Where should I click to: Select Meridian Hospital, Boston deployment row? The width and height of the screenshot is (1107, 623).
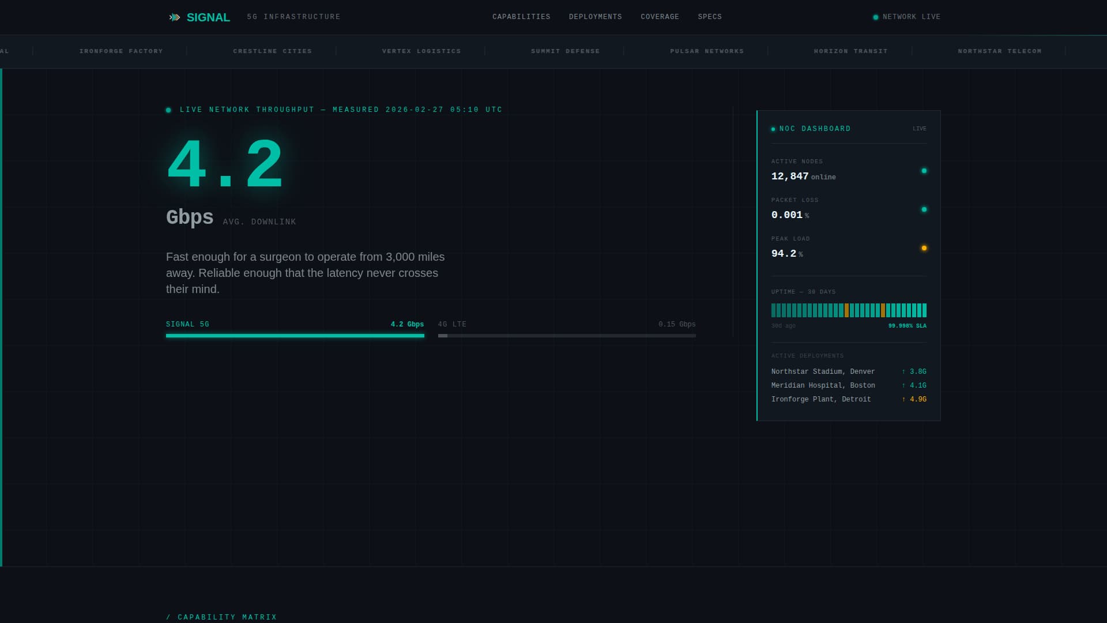tap(823, 385)
